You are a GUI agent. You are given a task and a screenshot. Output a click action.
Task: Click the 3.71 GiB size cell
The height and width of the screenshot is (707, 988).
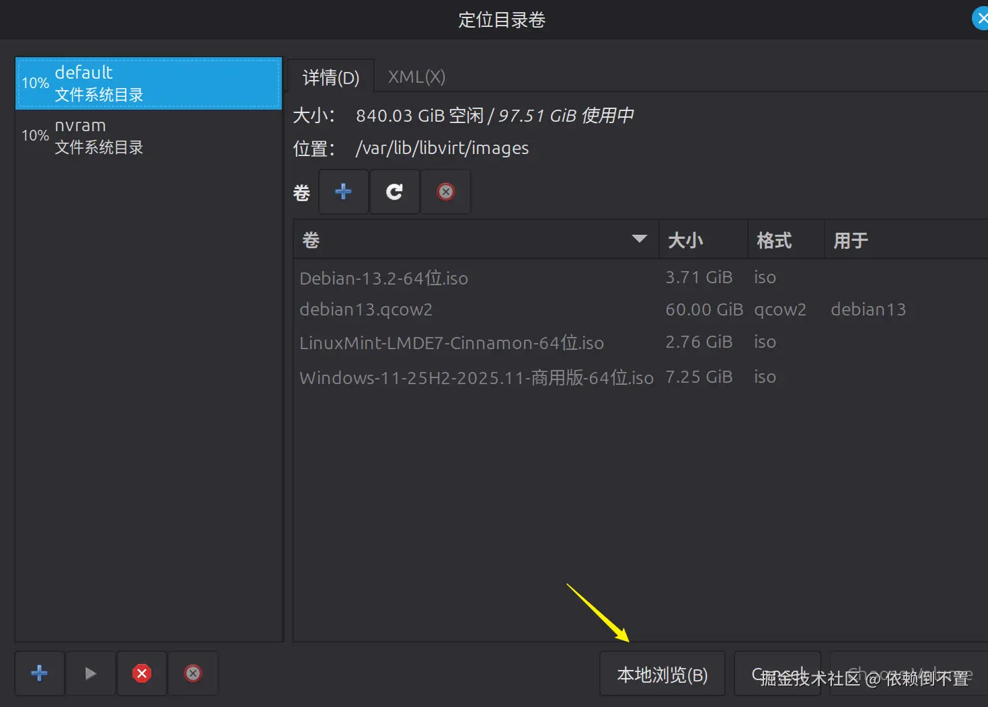(699, 277)
